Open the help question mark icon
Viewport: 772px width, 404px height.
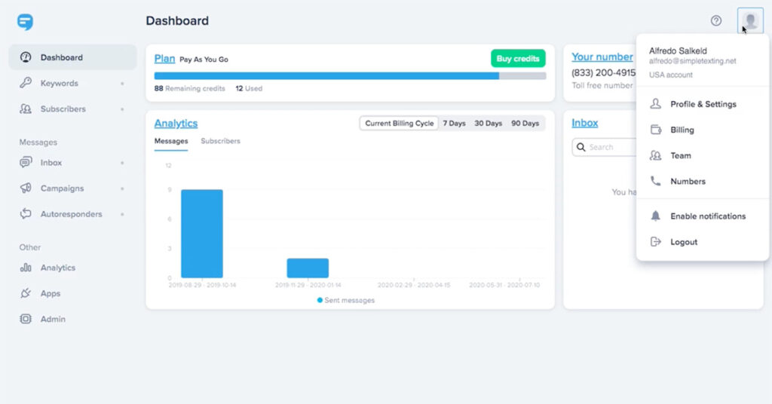point(716,21)
